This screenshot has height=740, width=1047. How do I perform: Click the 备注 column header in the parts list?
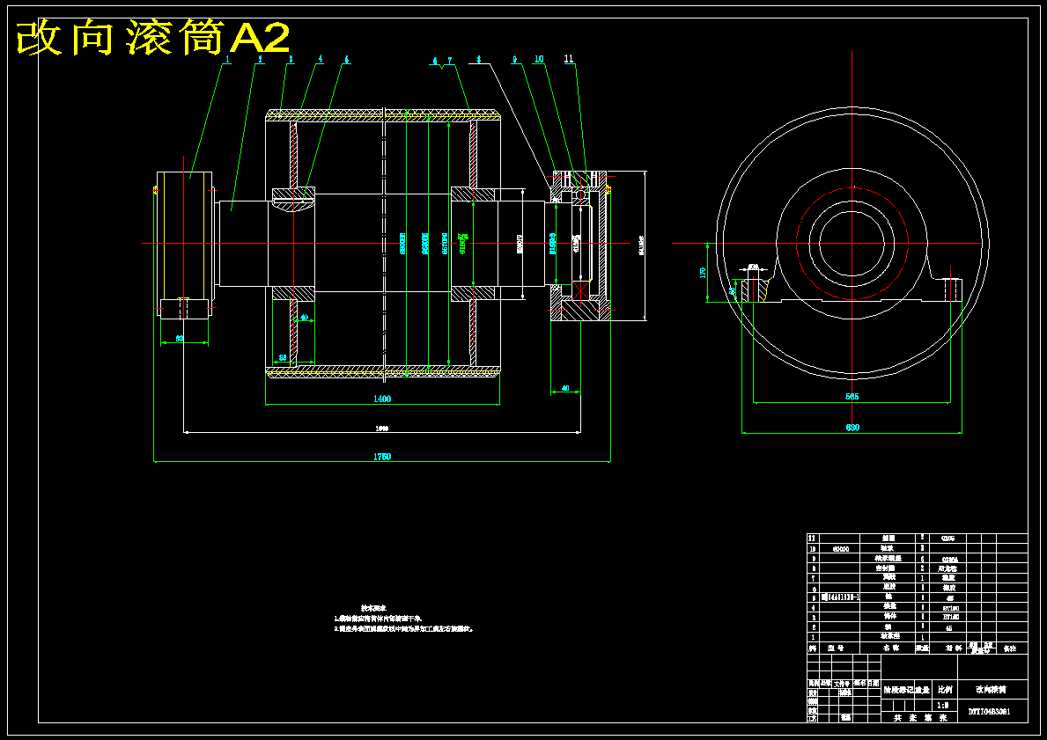pos(1010,648)
